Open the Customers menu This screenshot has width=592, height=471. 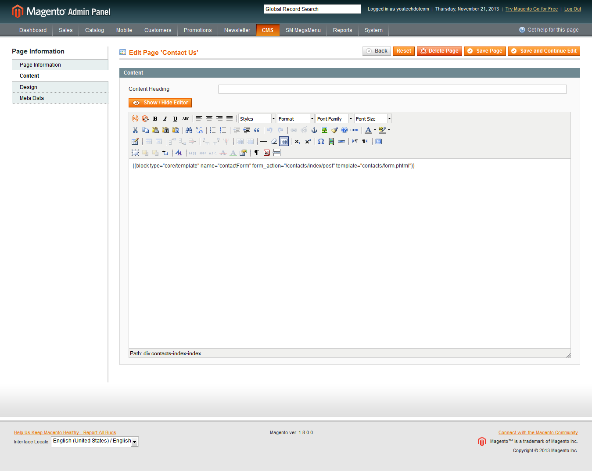pos(158,30)
